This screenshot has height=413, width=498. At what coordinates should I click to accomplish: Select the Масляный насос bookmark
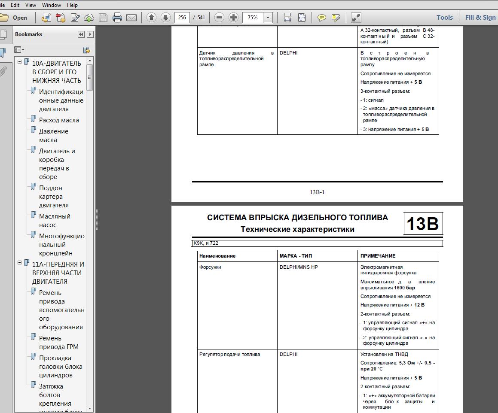[x=55, y=221]
